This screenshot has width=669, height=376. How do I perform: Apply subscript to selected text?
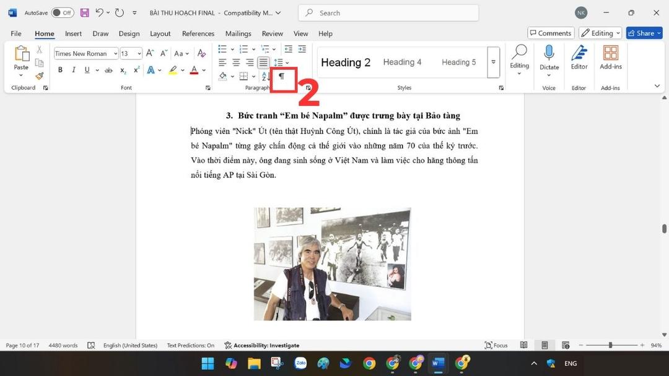click(x=121, y=70)
